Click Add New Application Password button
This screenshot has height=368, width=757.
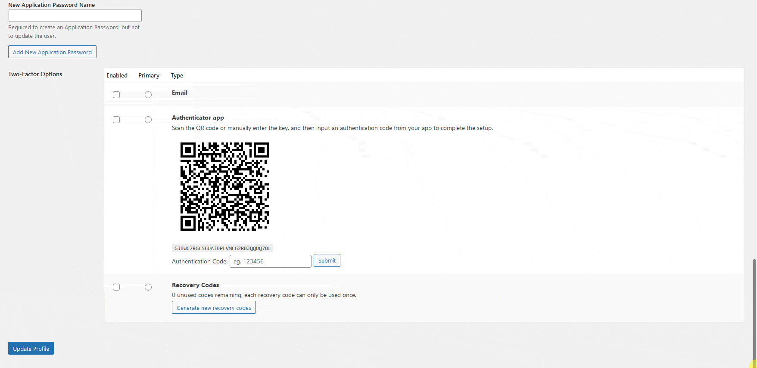pos(52,52)
